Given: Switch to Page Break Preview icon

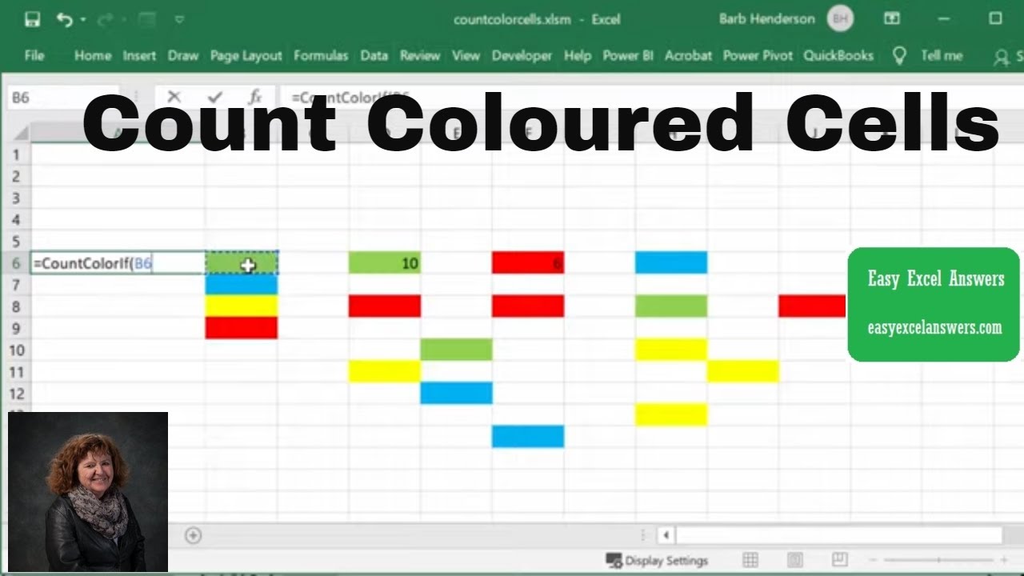Looking at the screenshot, I should pos(839,560).
